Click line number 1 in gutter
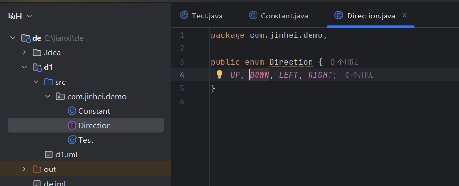 182,35
